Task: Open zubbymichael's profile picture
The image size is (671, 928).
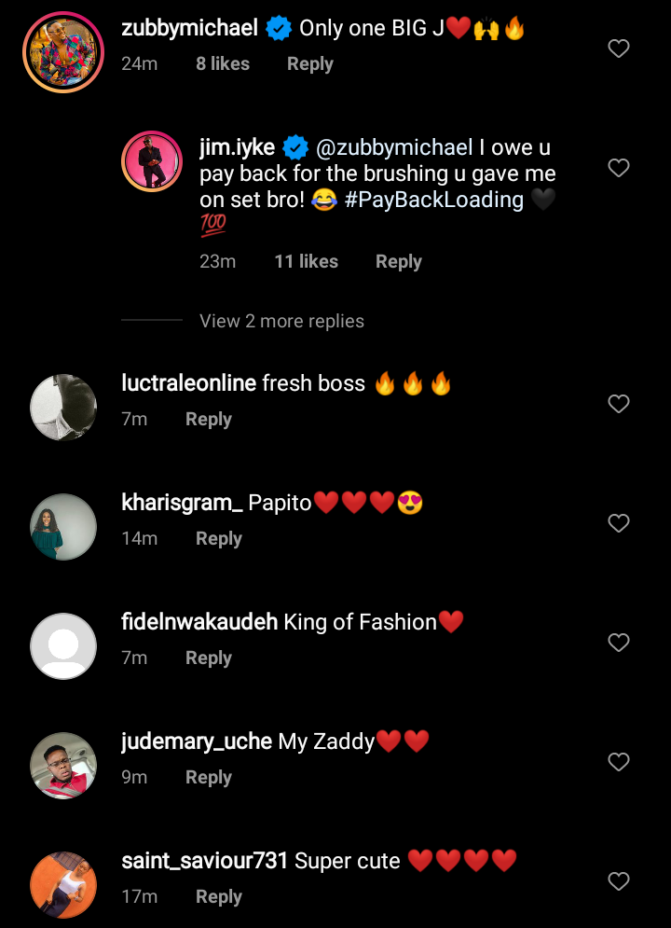Action: pyautogui.click(x=63, y=52)
